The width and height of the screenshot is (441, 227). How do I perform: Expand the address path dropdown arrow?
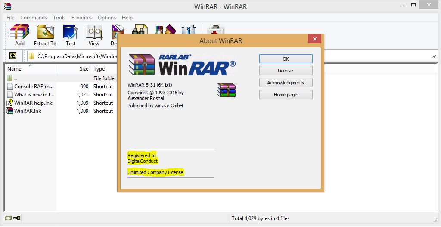coord(434,56)
